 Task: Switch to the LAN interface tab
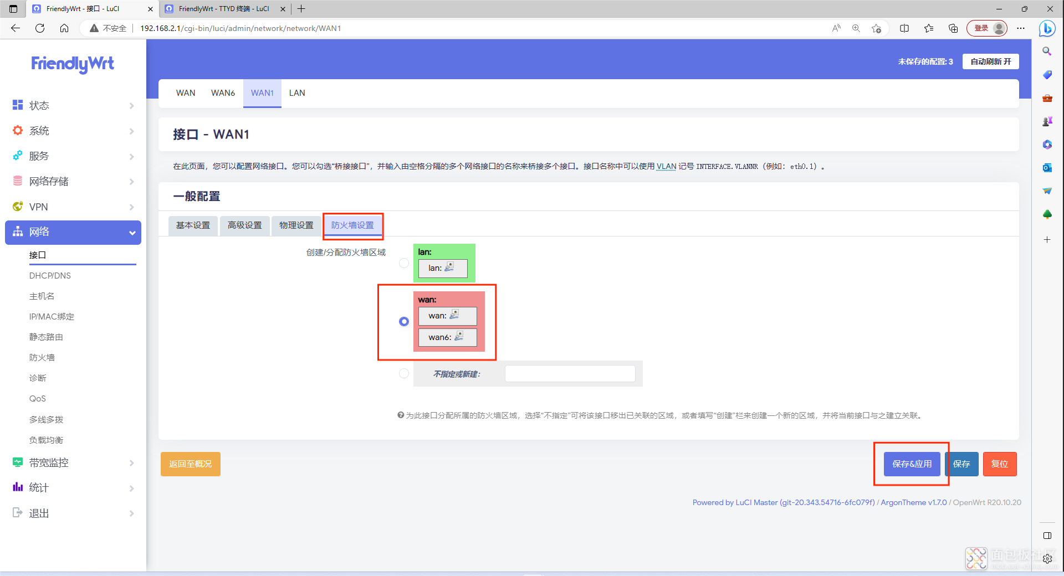point(297,93)
